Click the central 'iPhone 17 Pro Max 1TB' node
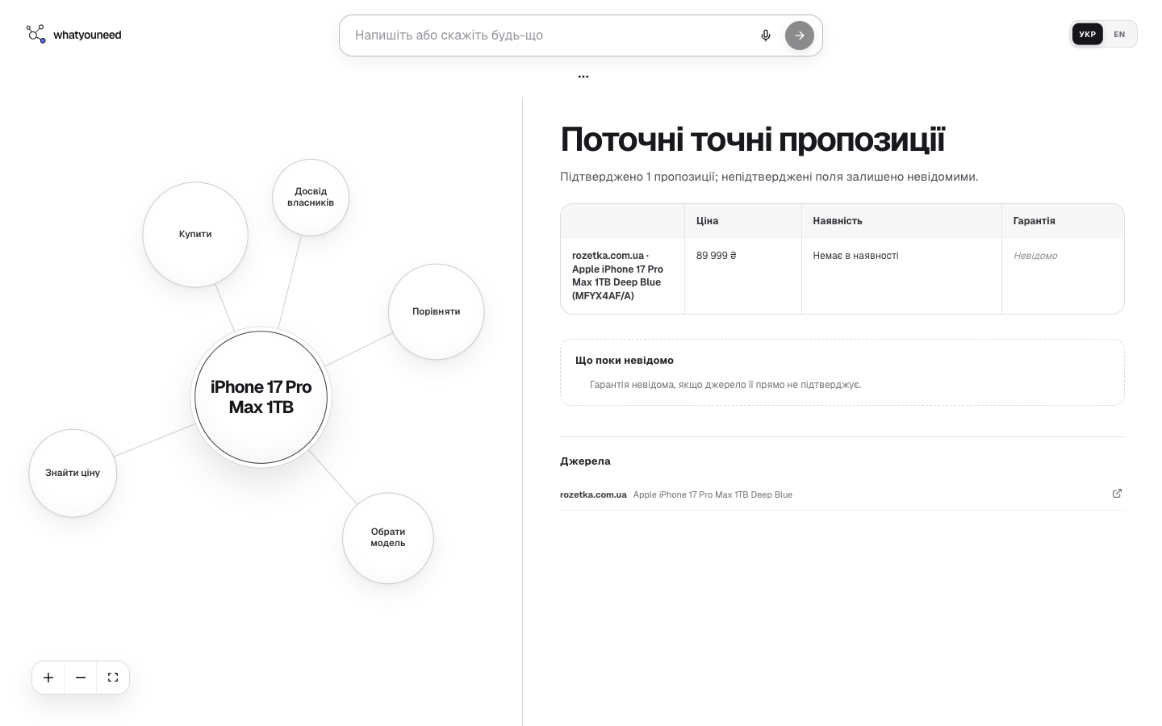The image size is (1162, 726). [x=261, y=397]
